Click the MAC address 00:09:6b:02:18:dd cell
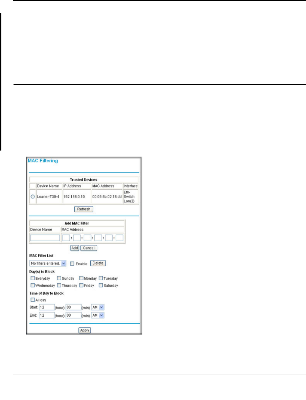306x400 pixels. click(x=107, y=197)
